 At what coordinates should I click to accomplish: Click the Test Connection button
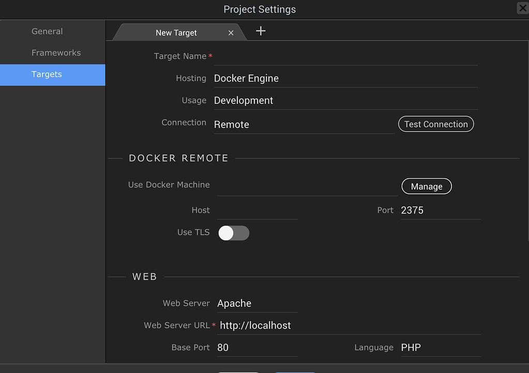pos(436,125)
